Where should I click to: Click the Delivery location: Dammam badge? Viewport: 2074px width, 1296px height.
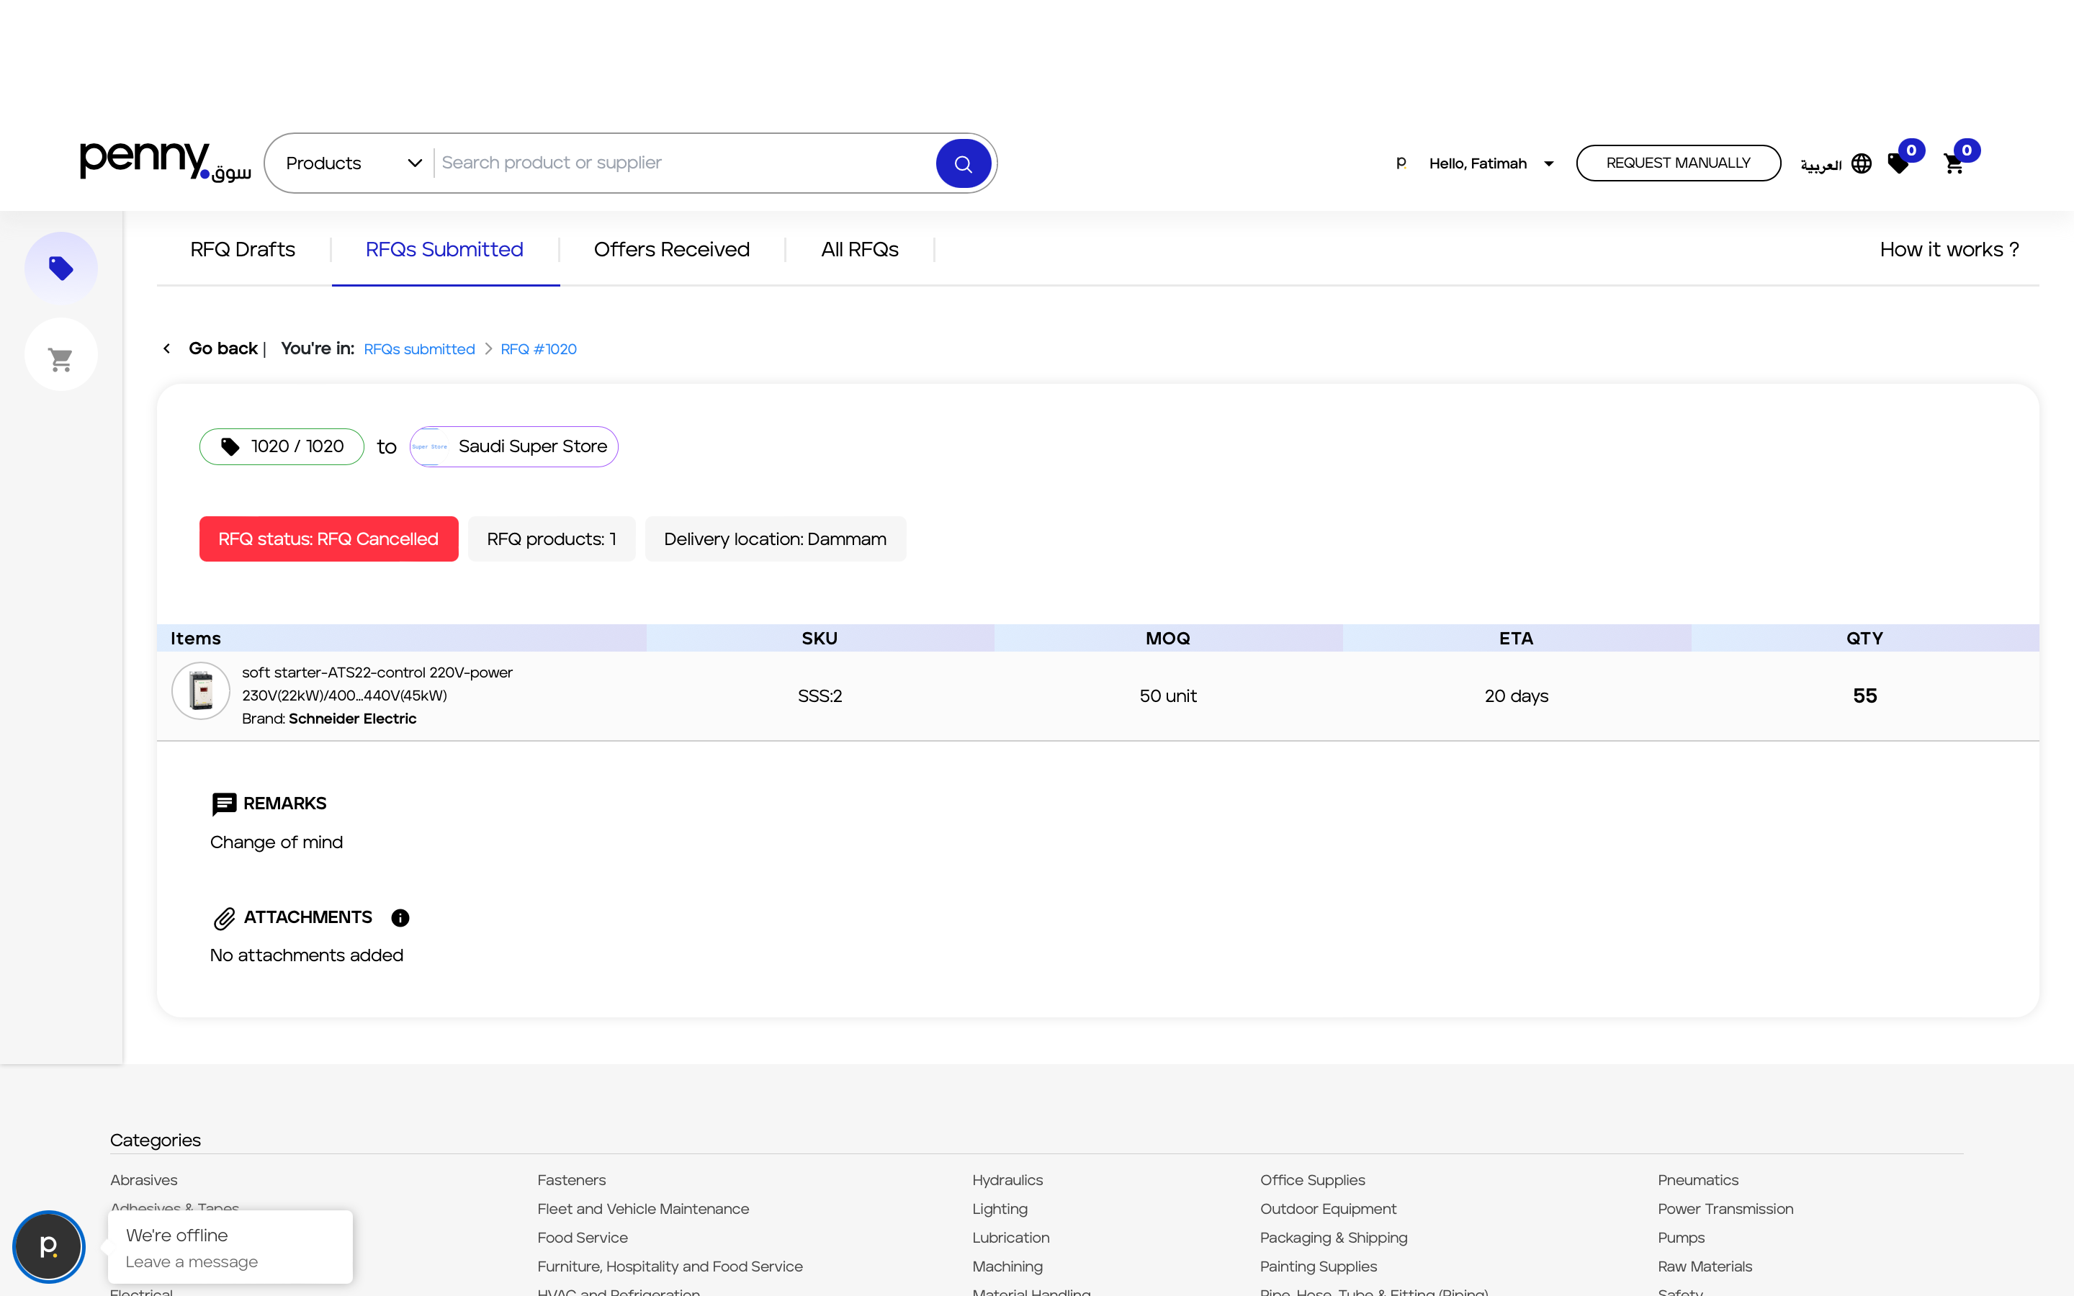coord(776,539)
